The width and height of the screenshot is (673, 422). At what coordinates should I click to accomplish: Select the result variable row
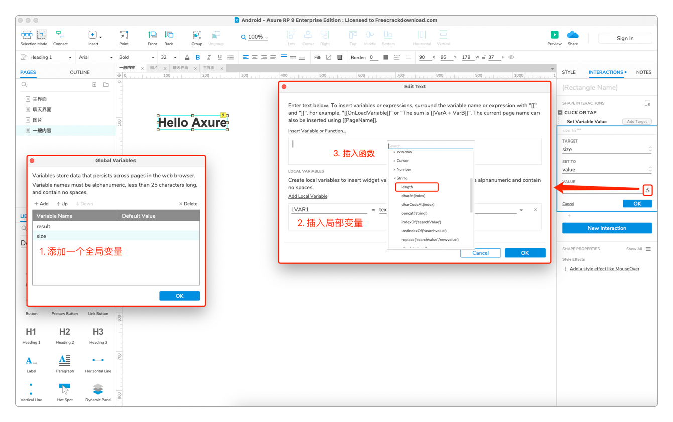(116, 226)
